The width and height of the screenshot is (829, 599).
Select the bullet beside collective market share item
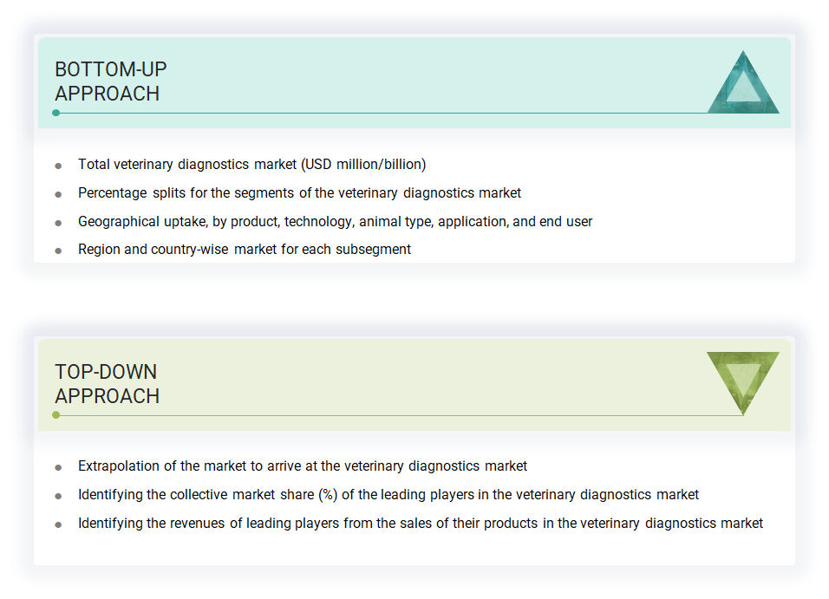(59, 494)
